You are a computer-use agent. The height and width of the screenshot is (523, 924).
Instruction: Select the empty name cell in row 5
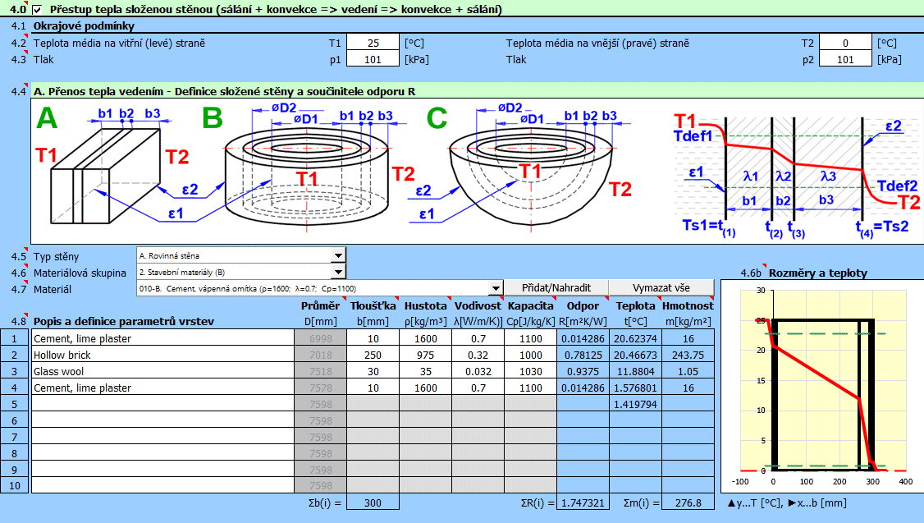(162, 404)
